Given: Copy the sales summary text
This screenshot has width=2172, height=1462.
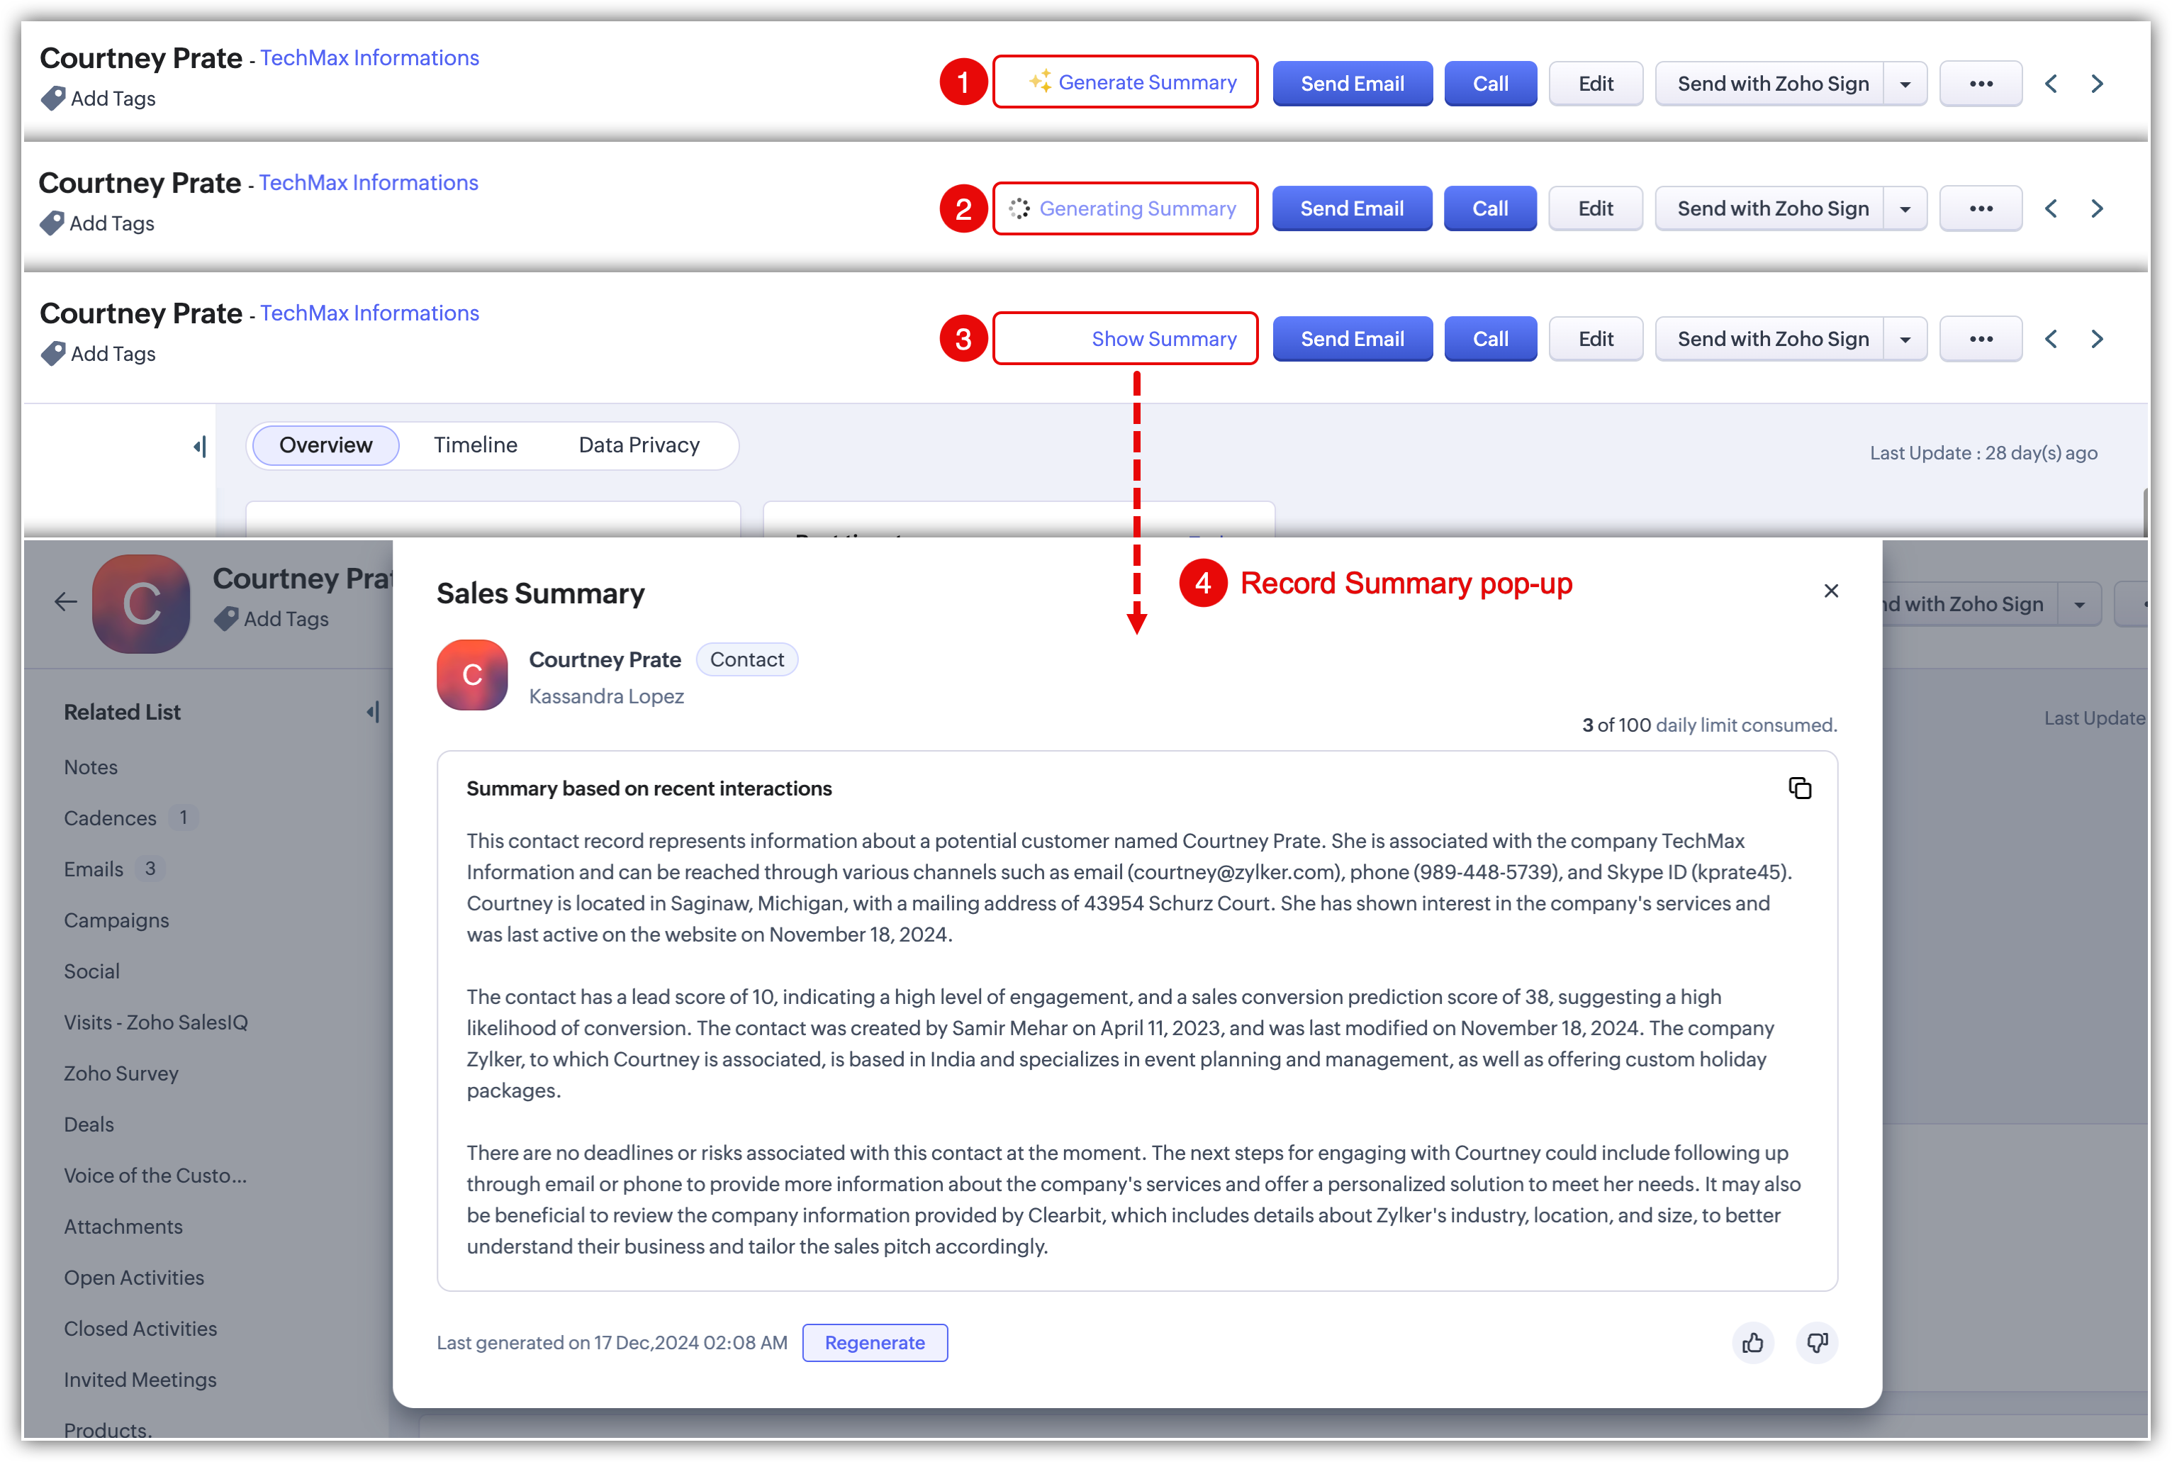Looking at the screenshot, I should pyautogui.click(x=1799, y=789).
